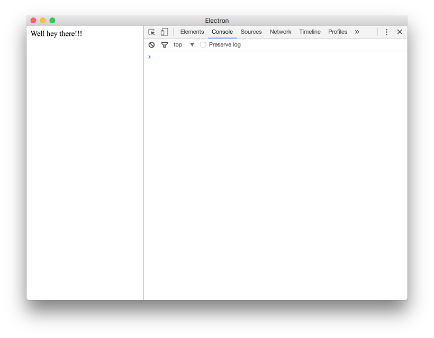Screen dimensions: 434x338
Task: Click the 'Well hey there!!!' page text
Action: tap(57, 34)
